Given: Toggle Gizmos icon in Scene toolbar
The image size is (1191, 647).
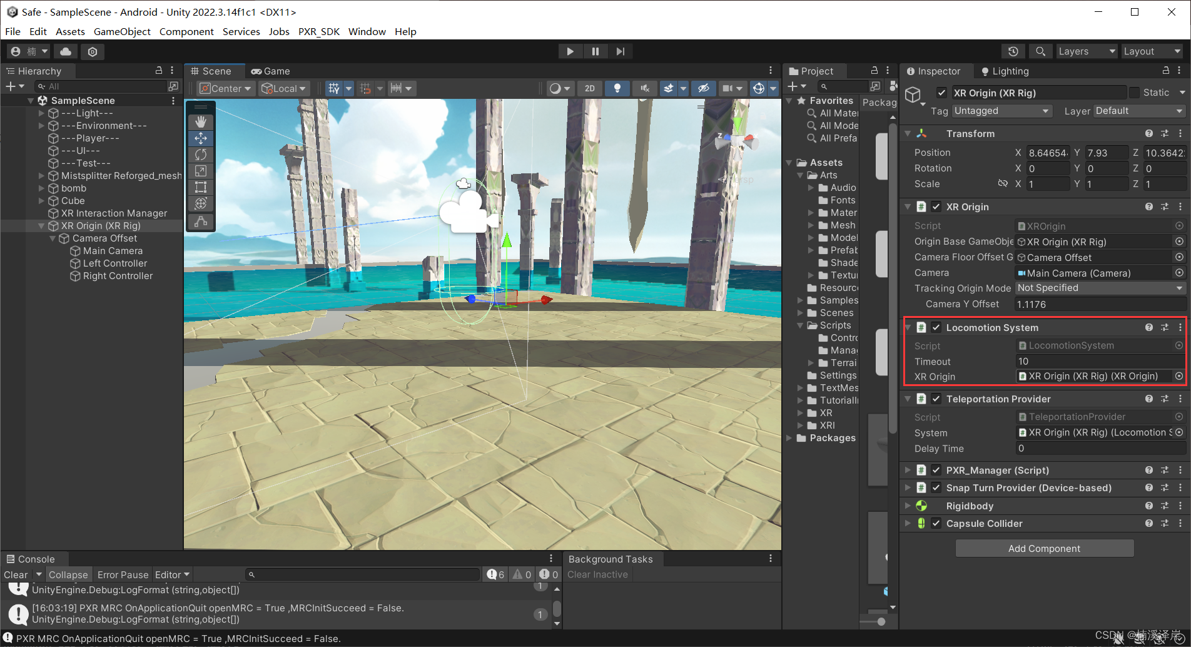Looking at the screenshot, I should 758,88.
